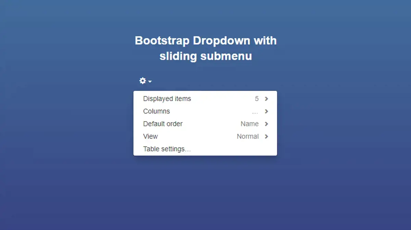This screenshot has height=230, width=411.
Task: Select the Default order menu item
Action: tap(205, 124)
